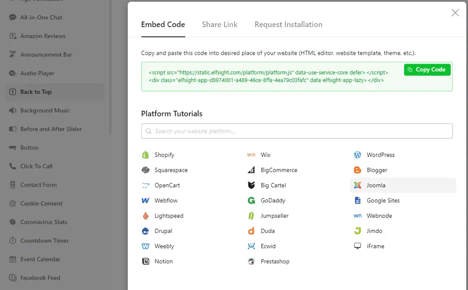Open the Request Installation tab
The height and width of the screenshot is (290, 468).
[x=288, y=24]
